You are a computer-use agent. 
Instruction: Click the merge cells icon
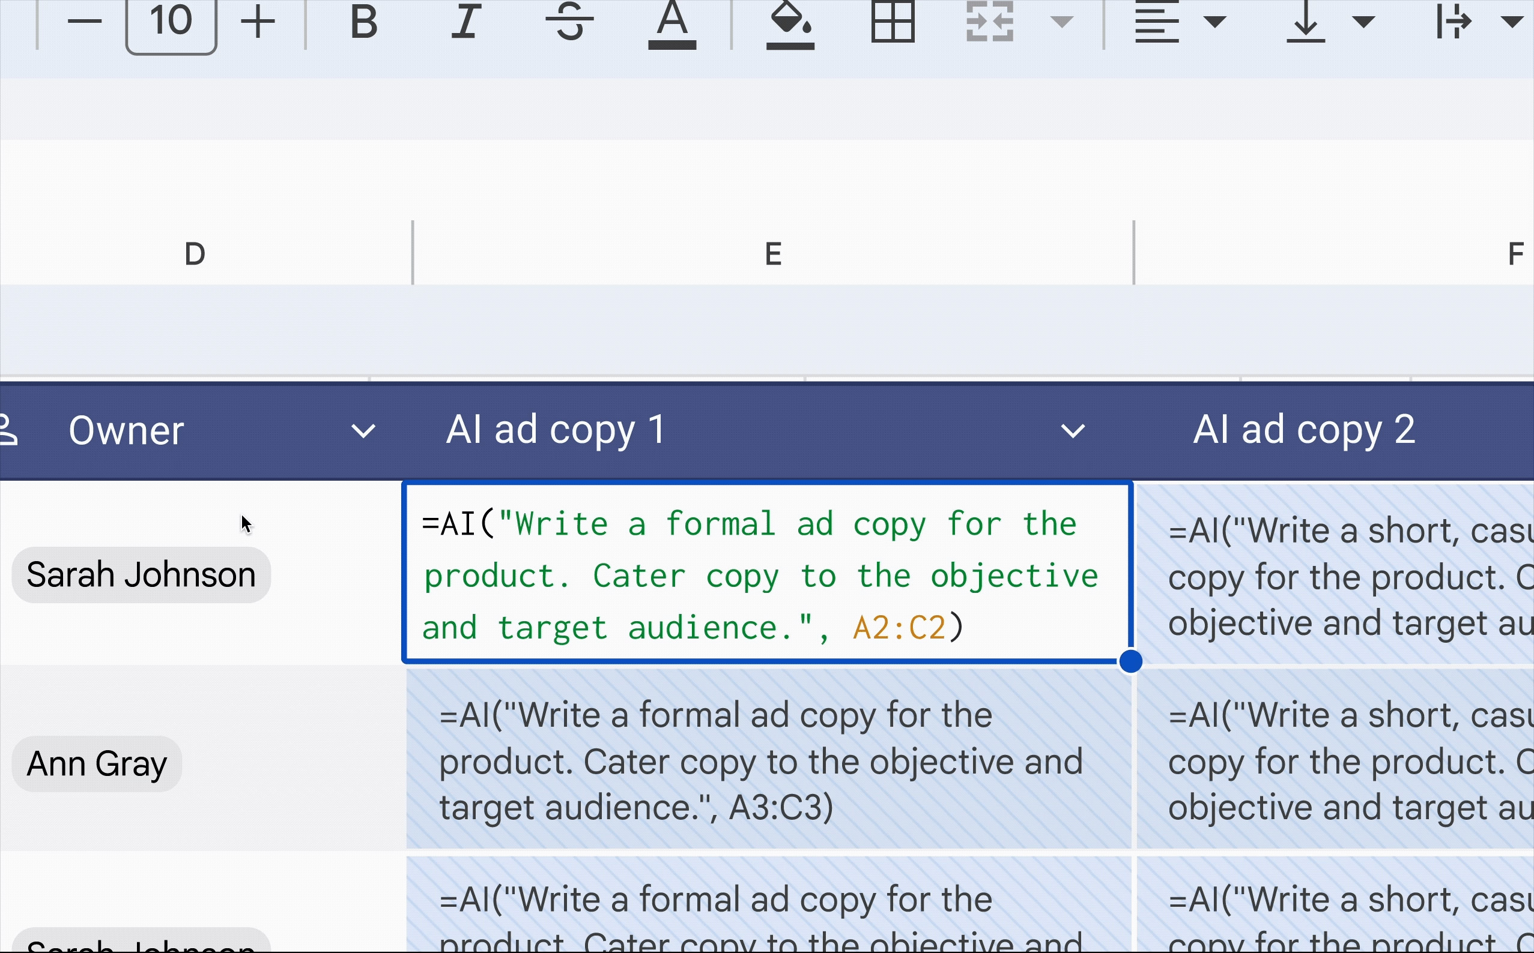[x=990, y=22]
